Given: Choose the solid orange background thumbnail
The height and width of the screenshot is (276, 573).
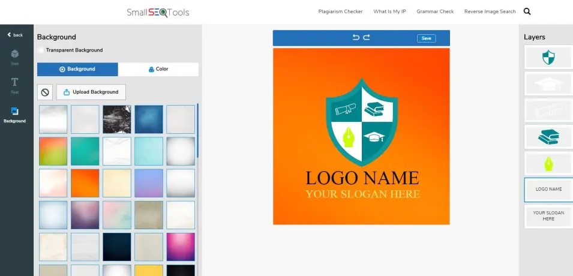Looking at the screenshot, I should pos(85,183).
